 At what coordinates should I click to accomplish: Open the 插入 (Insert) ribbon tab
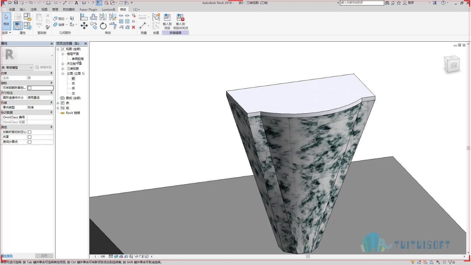(23, 9)
